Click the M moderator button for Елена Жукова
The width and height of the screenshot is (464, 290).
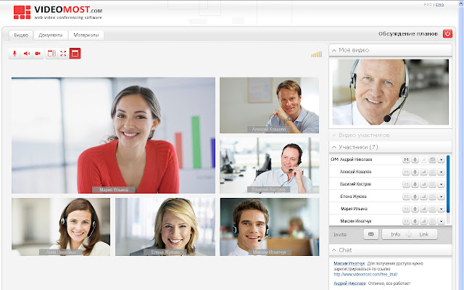406,196
